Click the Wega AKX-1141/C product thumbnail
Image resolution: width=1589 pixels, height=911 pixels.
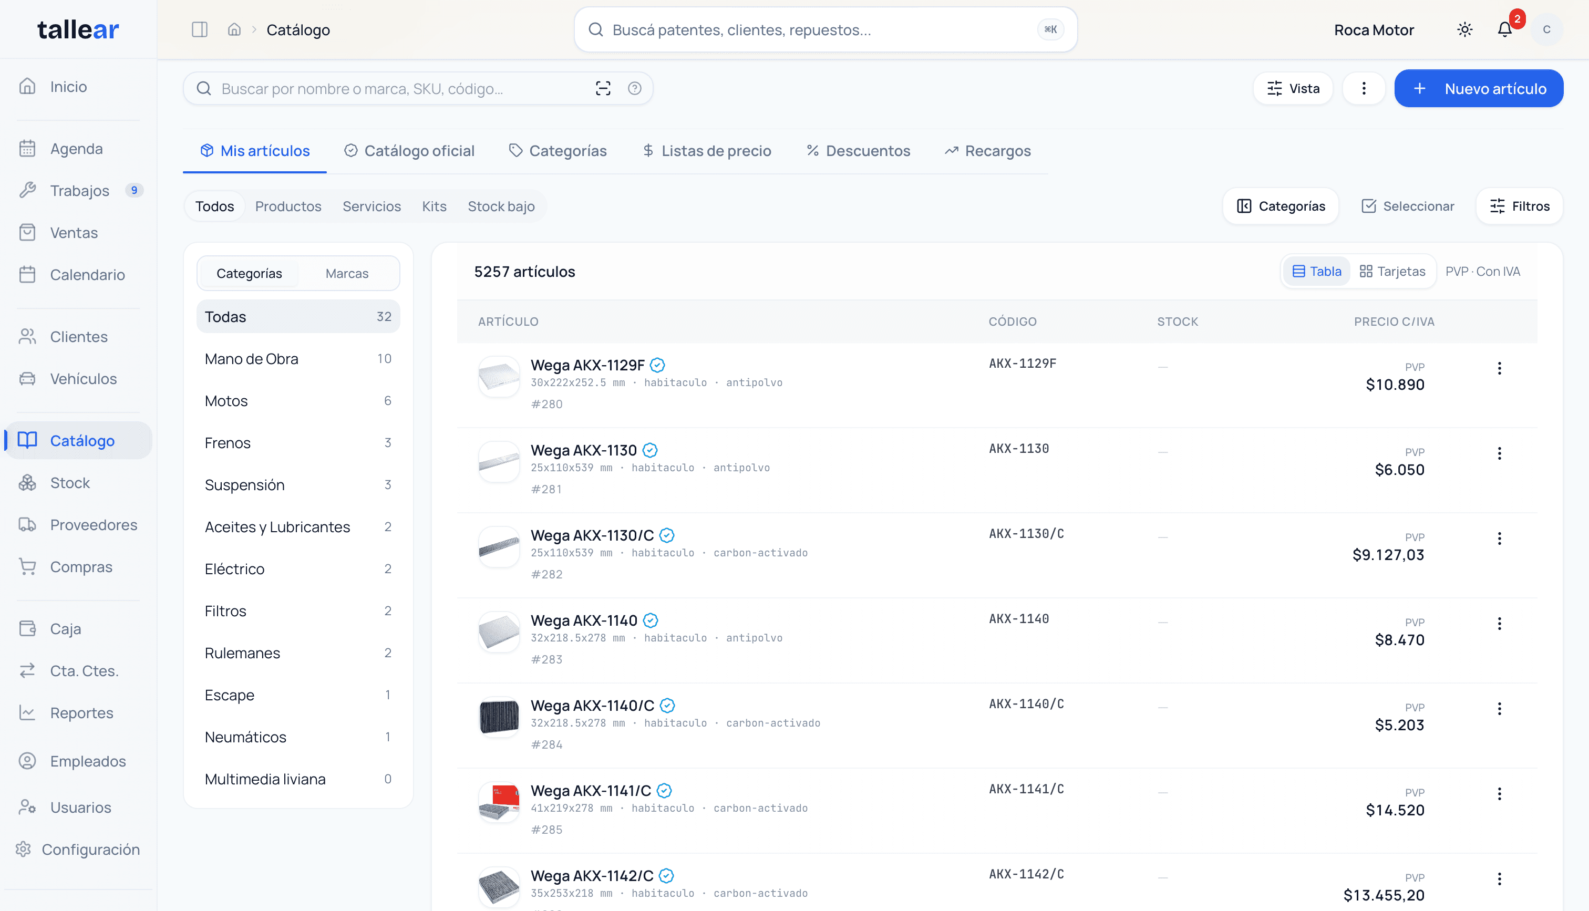499,802
